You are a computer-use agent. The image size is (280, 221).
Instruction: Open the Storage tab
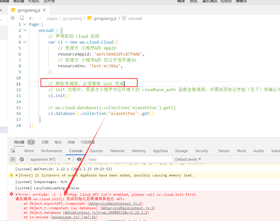(181, 151)
